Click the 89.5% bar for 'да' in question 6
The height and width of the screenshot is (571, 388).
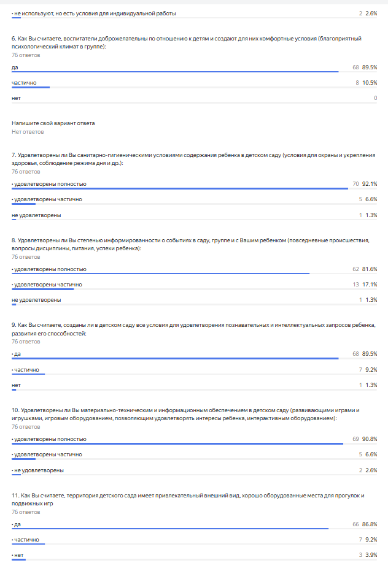pos(175,72)
